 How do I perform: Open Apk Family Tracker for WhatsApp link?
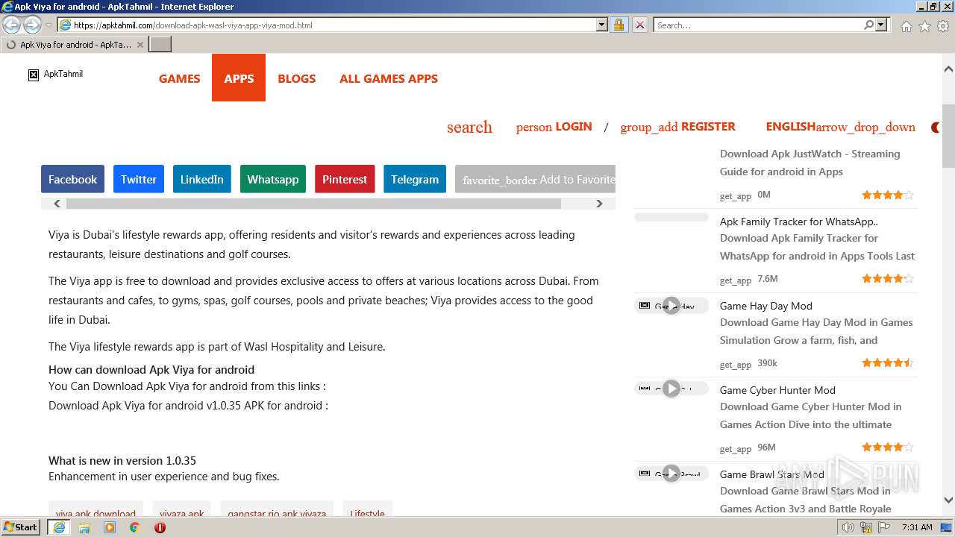click(x=798, y=222)
